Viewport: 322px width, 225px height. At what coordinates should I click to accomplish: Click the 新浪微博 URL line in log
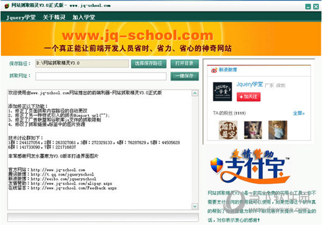pos(52,179)
